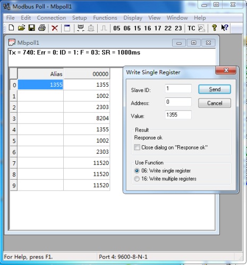This screenshot has width=247, height=265.
Task: Click the Print toolbar icon
Action: click(x=42, y=28)
